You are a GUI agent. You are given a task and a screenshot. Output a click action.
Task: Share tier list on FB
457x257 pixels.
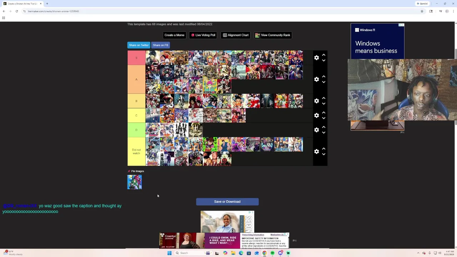(160, 45)
